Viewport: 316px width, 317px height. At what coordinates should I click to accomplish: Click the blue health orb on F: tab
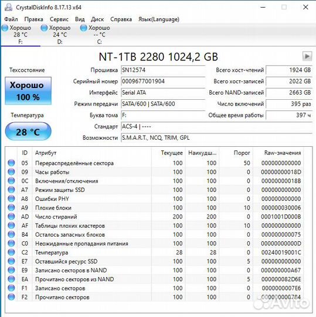click(5, 28)
